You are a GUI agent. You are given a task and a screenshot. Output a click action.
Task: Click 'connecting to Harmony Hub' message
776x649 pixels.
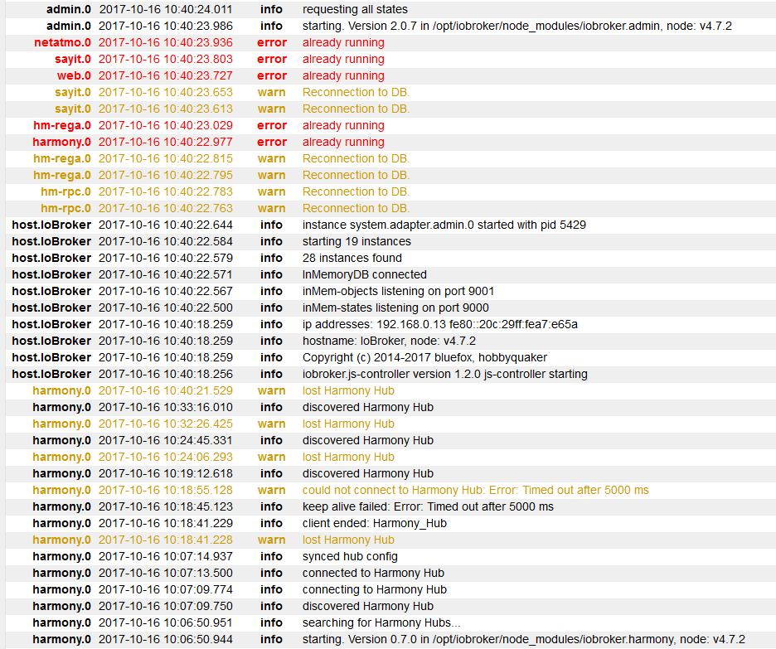pos(375,589)
